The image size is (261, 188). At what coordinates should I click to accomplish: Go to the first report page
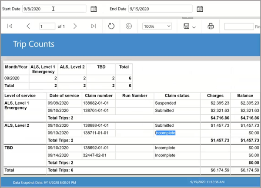point(10,26)
